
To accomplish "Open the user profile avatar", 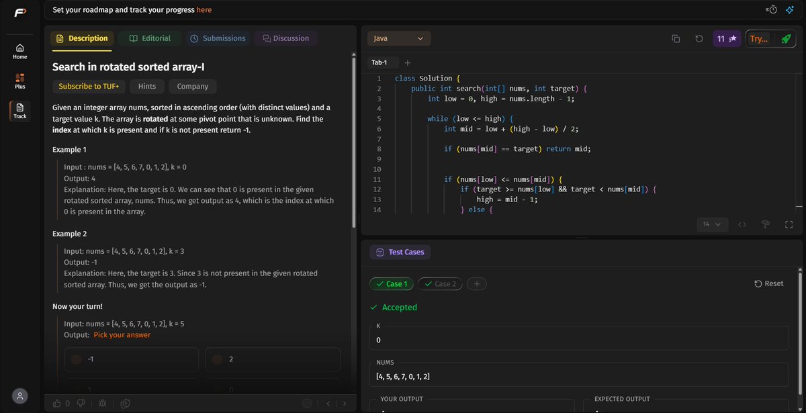I will (x=19, y=396).
